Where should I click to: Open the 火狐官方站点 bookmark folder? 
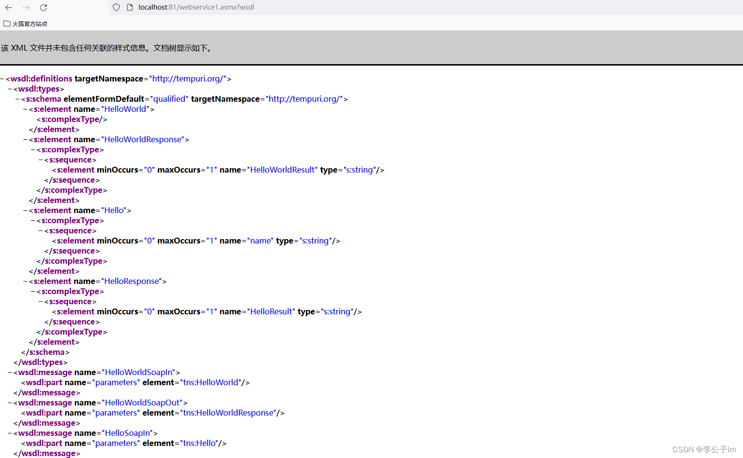coord(26,24)
